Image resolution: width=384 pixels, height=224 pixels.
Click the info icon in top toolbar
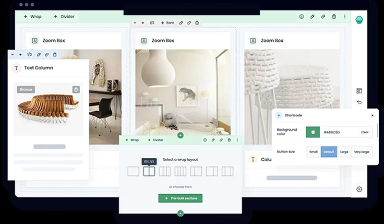point(301,16)
